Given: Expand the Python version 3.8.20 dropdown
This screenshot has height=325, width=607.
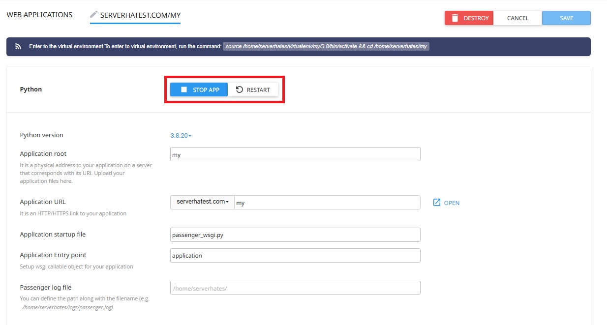Looking at the screenshot, I should tap(181, 135).
